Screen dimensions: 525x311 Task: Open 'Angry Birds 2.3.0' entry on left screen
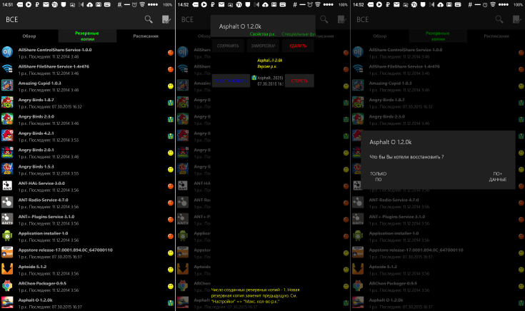tap(87, 120)
